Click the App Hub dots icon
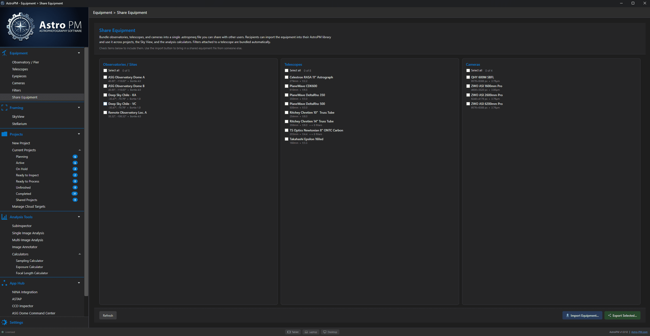 click(4, 283)
